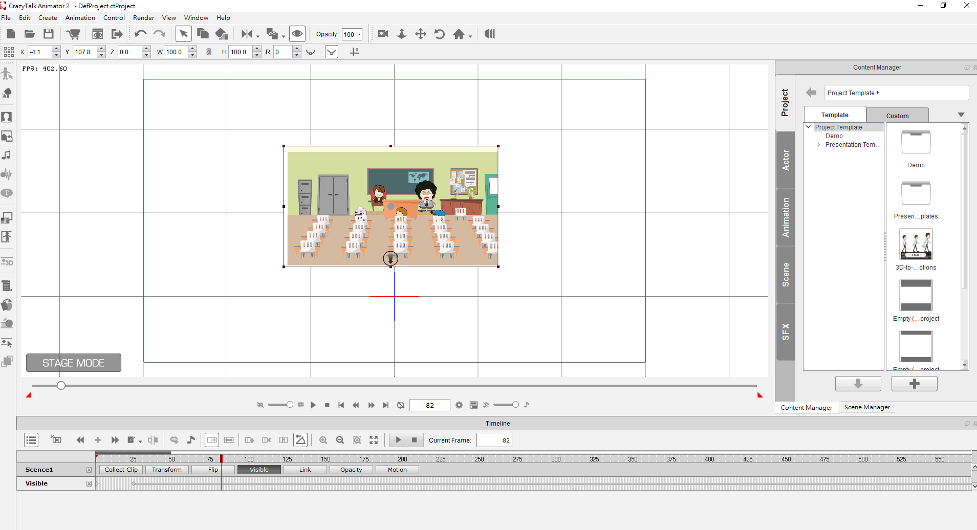Close the Visible track row

click(x=89, y=483)
